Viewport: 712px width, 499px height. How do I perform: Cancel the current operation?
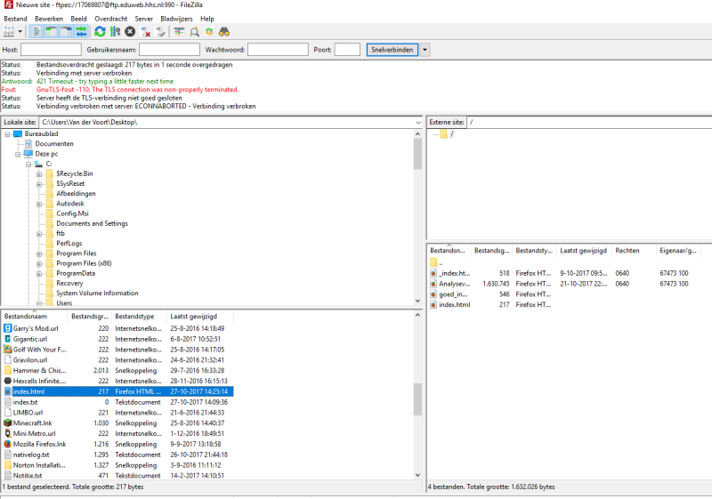(x=130, y=32)
